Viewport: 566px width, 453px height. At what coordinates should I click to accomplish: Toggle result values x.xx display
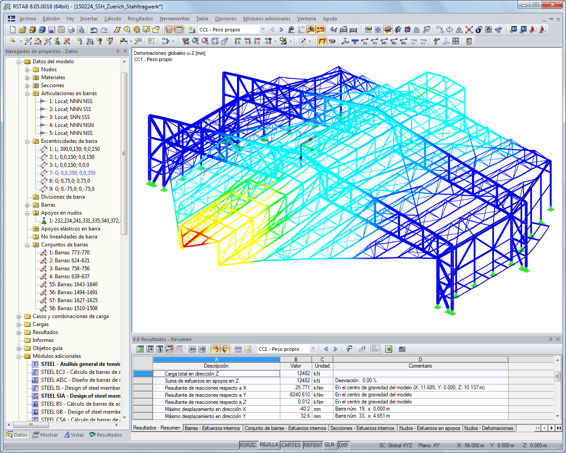pos(321,30)
